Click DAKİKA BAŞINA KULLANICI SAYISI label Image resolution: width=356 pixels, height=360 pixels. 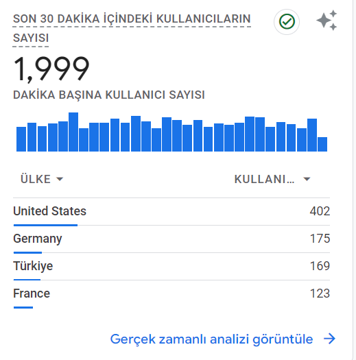(x=109, y=95)
